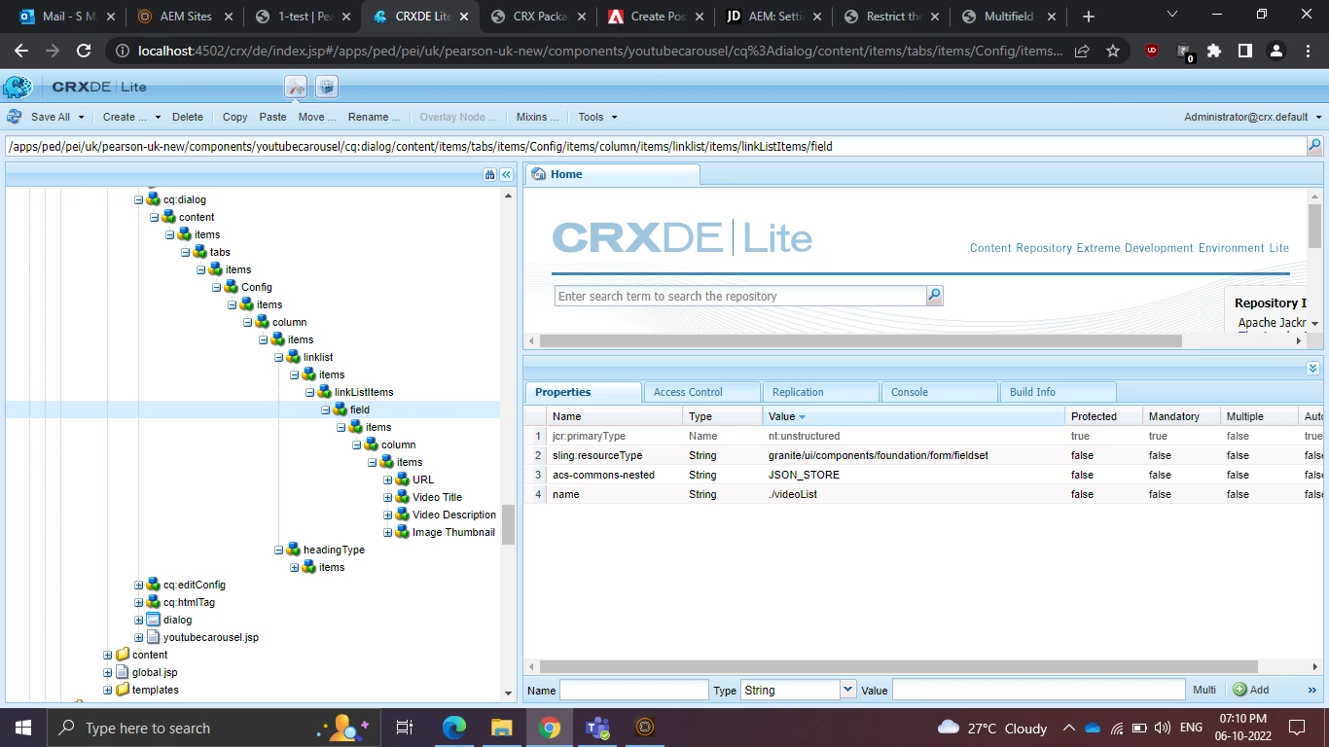Collapse the properties panel double chevron
Viewport: 1329px width, 747px height.
pos(1312,369)
